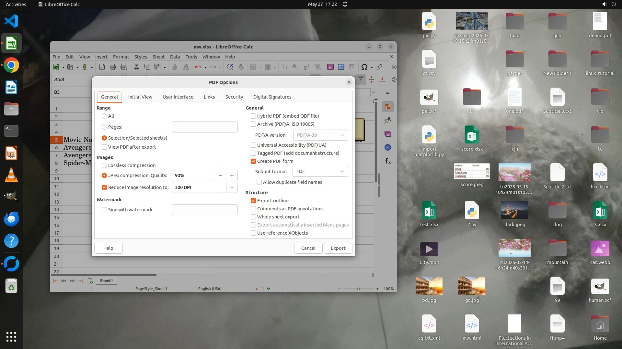Click the Cut scissors icon
The image size is (622, 349).
tap(136, 67)
